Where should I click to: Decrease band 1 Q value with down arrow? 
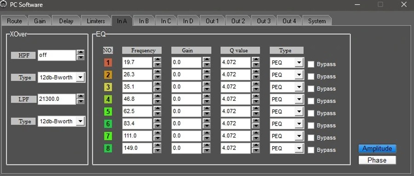point(256,65)
